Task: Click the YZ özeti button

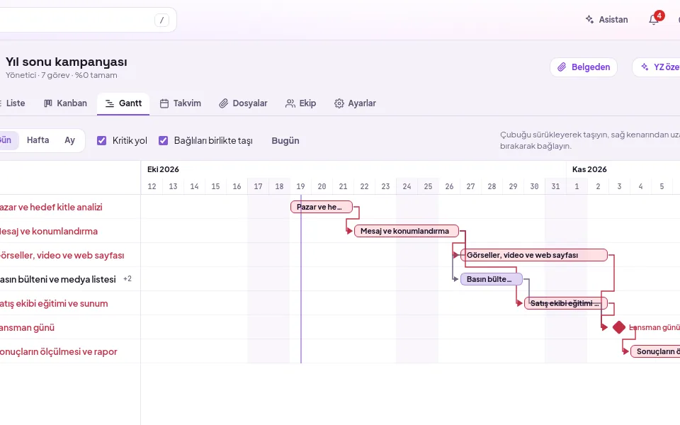Action: [656, 67]
